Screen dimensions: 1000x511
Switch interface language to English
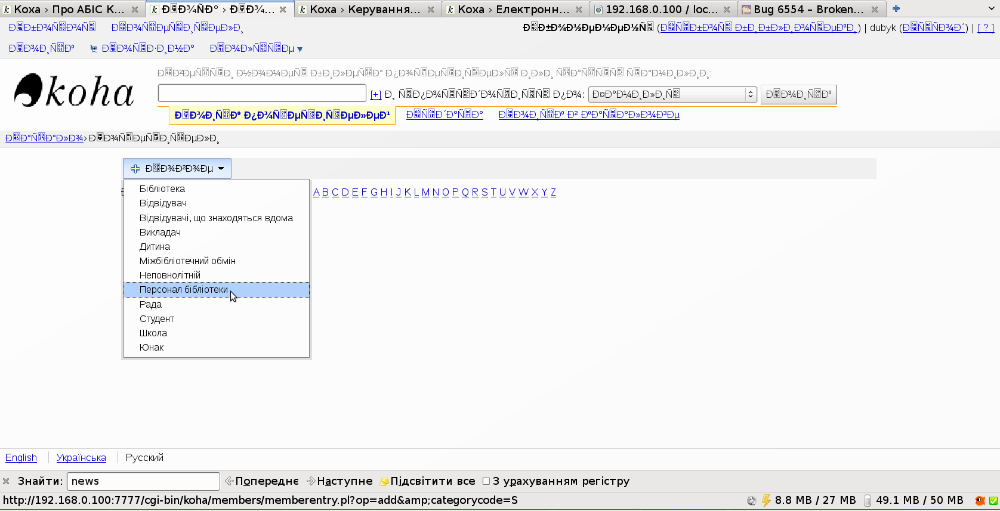pos(21,457)
